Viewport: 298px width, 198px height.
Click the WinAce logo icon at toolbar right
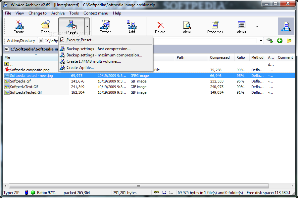click(x=286, y=26)
